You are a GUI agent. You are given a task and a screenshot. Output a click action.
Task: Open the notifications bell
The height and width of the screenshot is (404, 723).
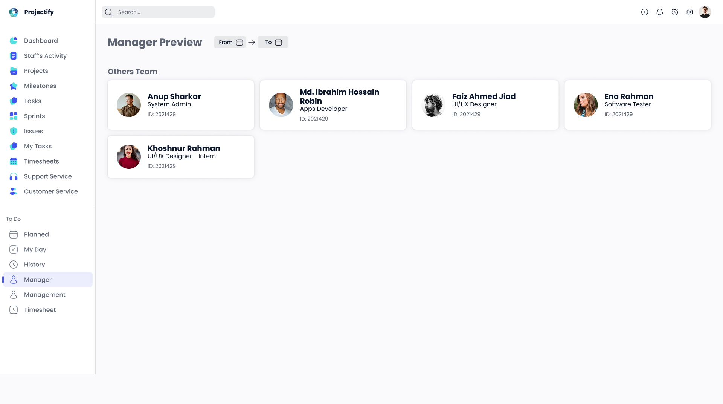click(660, 12)
